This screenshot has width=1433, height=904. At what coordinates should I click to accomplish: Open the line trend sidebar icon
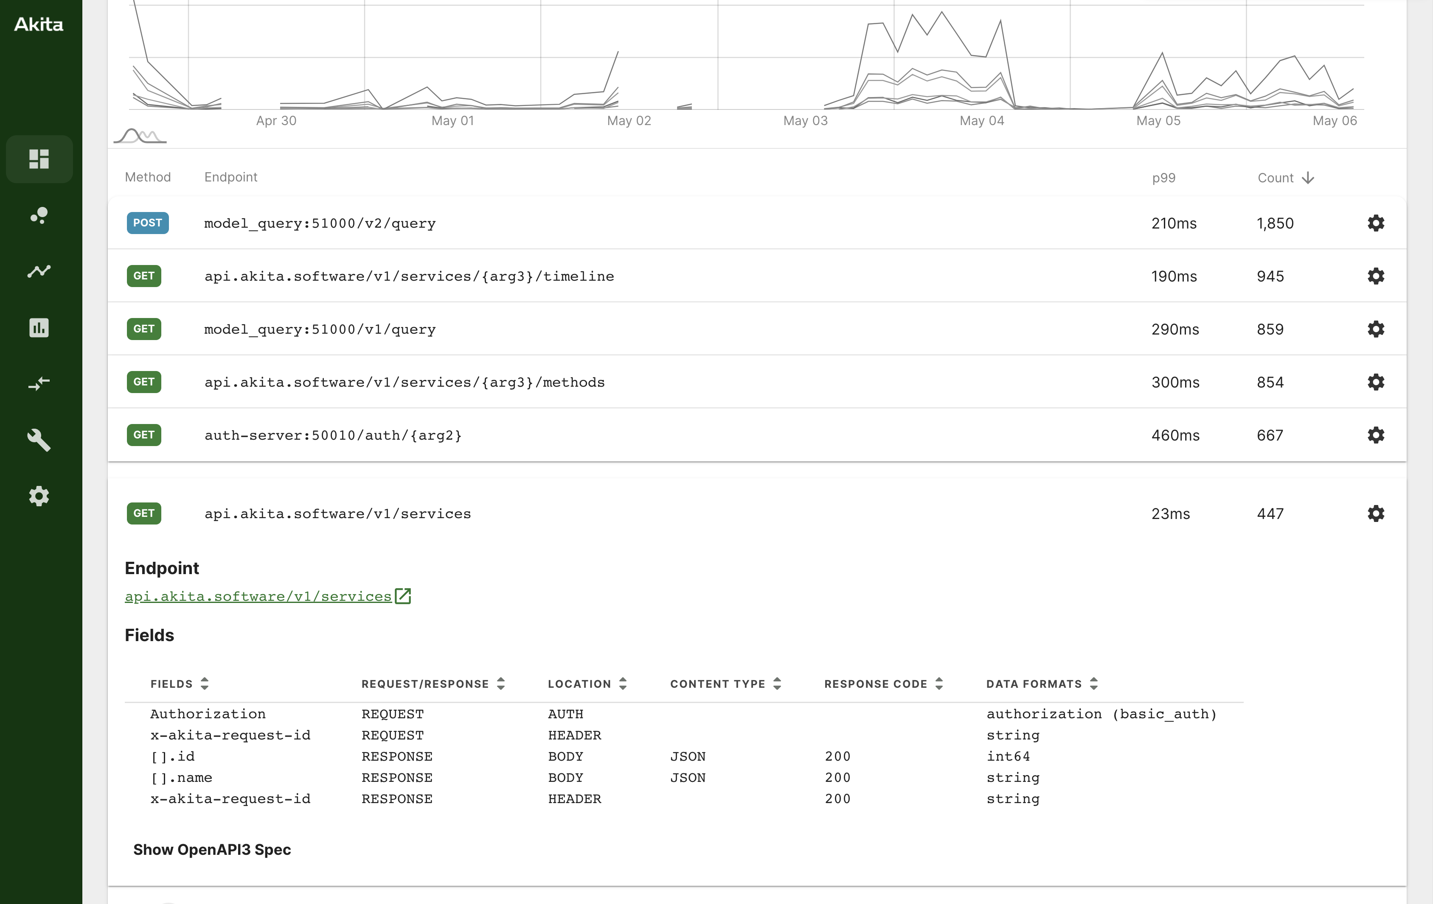click(x=39, y=271)
